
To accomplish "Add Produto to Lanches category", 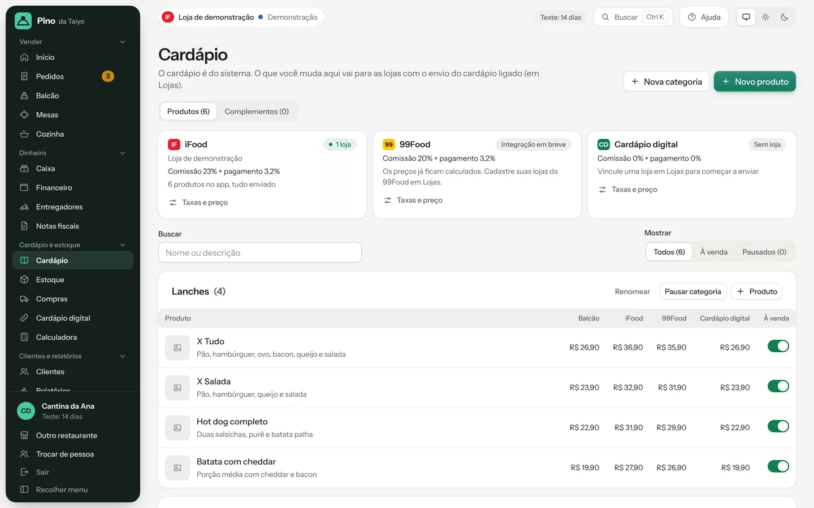I will click(757, 291).
